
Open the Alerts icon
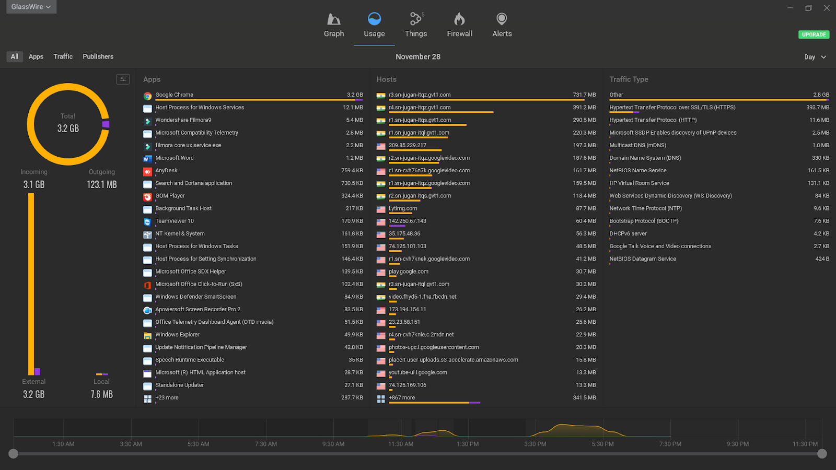point(502,19)
